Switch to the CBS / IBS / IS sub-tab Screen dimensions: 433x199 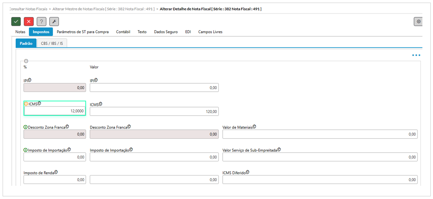pyautogui.click(x=52, y=43)
